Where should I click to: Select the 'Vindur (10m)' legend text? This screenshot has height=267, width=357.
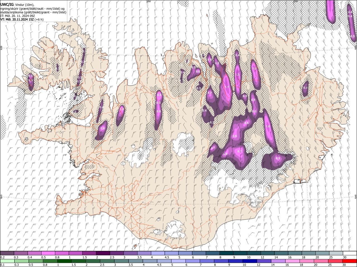pos(24,4)
